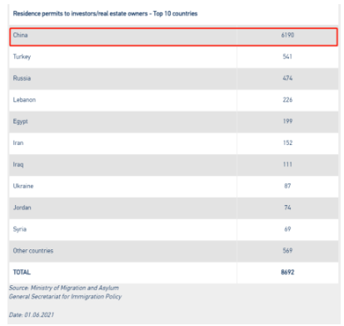The image size is (344, 326).
Task: Click Turkey's 541 permits value
Action: coord(287,57)
